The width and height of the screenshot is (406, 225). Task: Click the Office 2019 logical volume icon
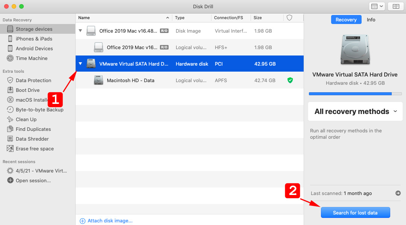pyautogui.click(x=98, y=47)
